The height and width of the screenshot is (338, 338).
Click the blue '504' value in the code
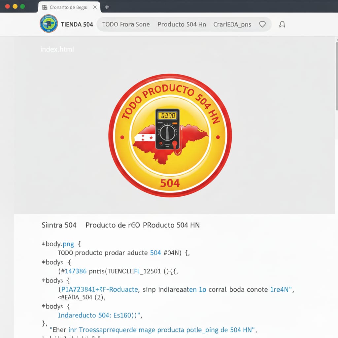(155, 253)
